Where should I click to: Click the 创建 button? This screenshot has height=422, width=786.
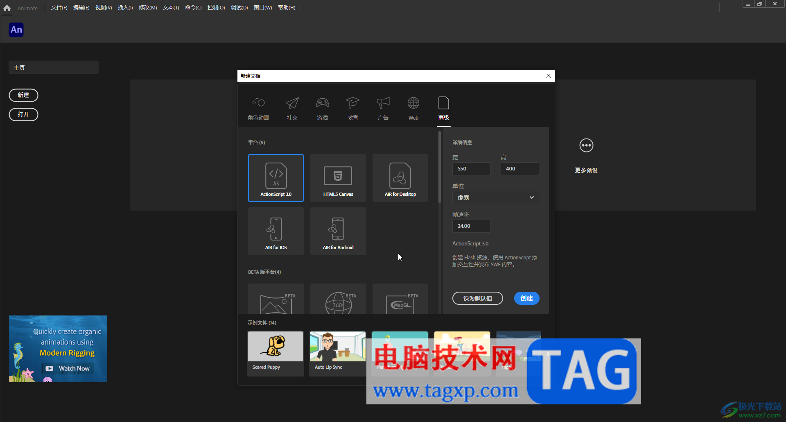point(526,298)
